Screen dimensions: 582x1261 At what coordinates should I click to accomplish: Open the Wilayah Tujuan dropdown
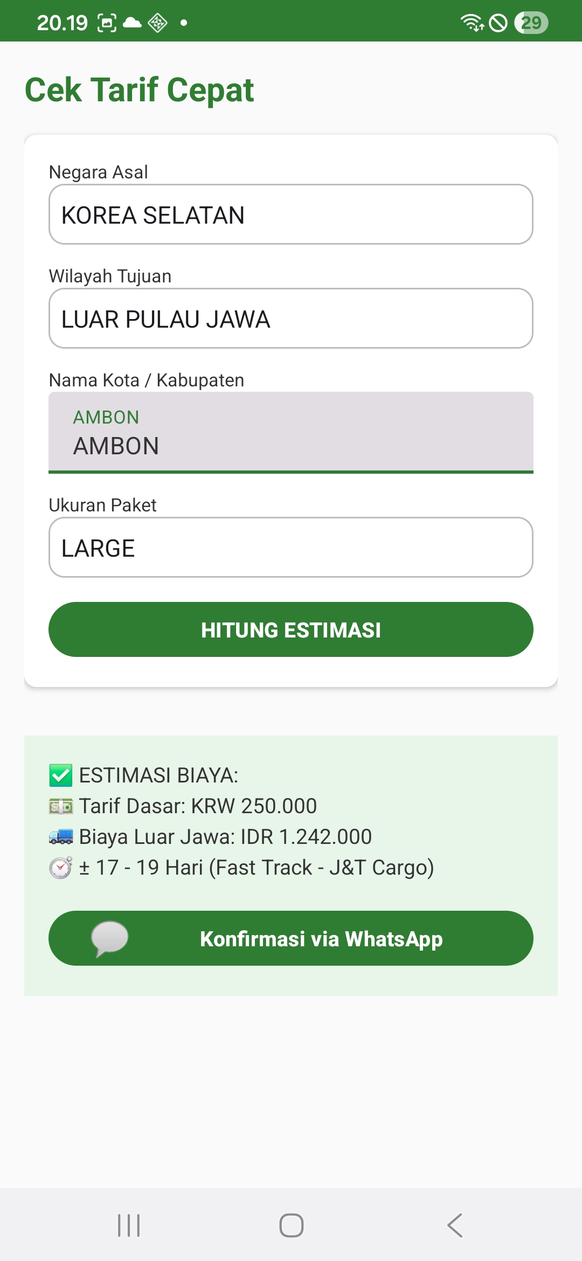pos(291,318)
